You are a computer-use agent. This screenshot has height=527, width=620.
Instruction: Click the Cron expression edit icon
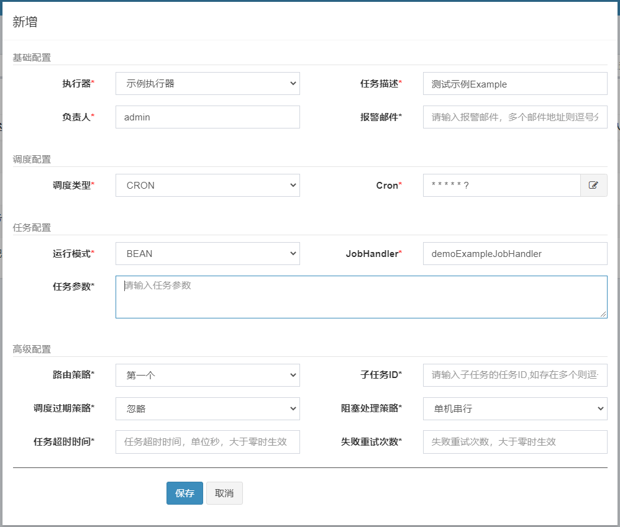click(x=593, y=185)
